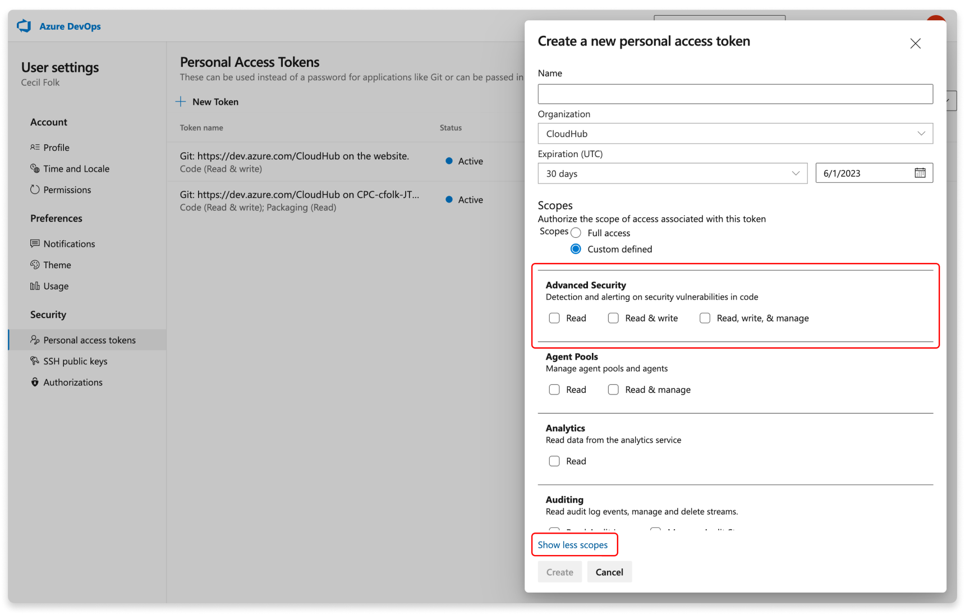Click the New Token button
Screen dimensions: 965x615
point(207,102)
